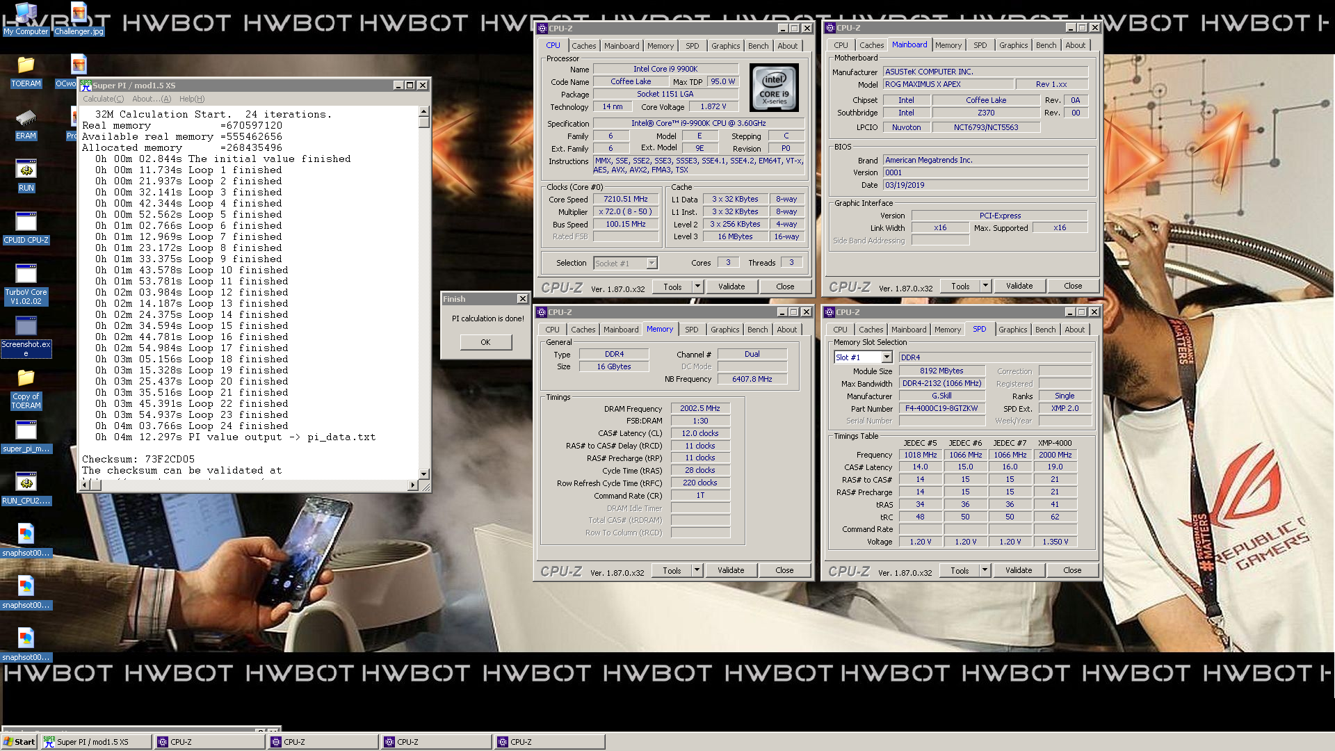Open Screenshot.exe desktop icon
This screenshot has width=1335, height=751.
(26, 337)
